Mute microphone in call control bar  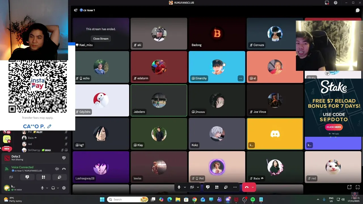179,187
